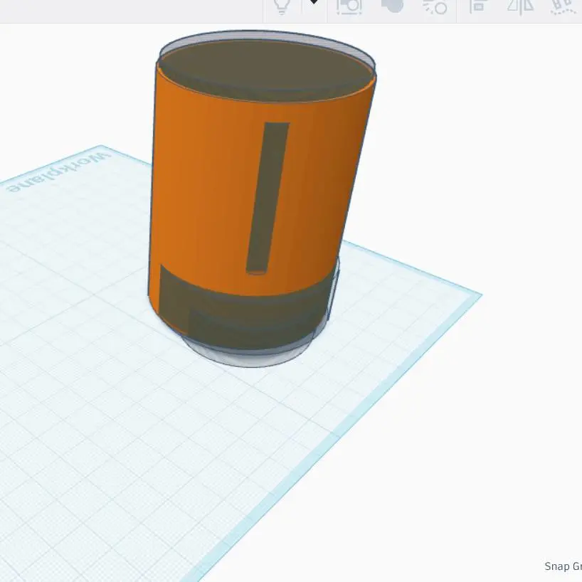Select the transparent base disc under cylinder
Image resolution: width=582 pixels, height=582 pixels.
(x=247, y=356)
